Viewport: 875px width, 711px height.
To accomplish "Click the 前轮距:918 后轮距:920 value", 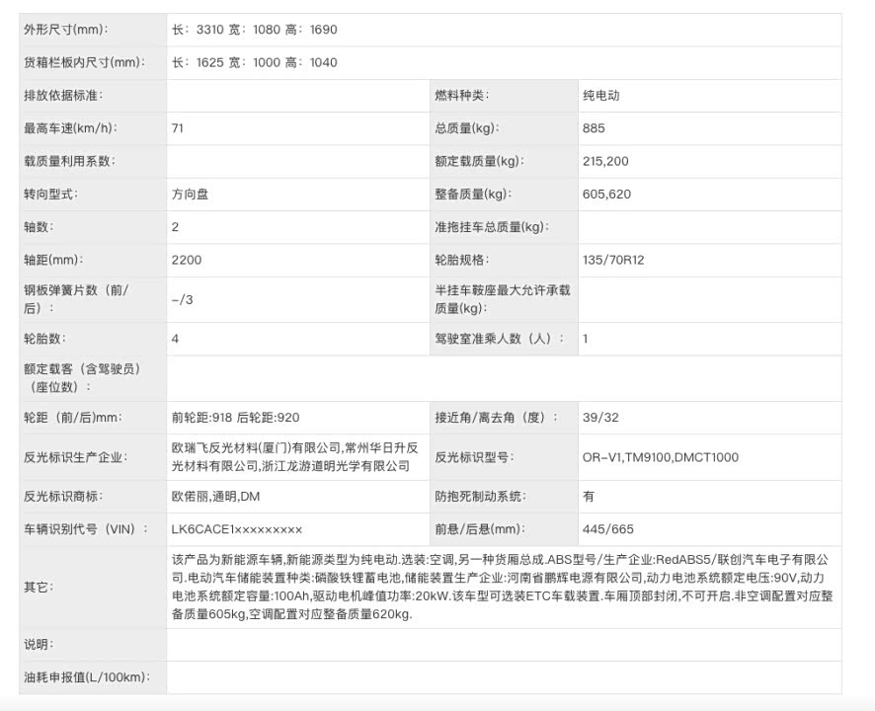I will pyautogui.click(x=235, y=418).
